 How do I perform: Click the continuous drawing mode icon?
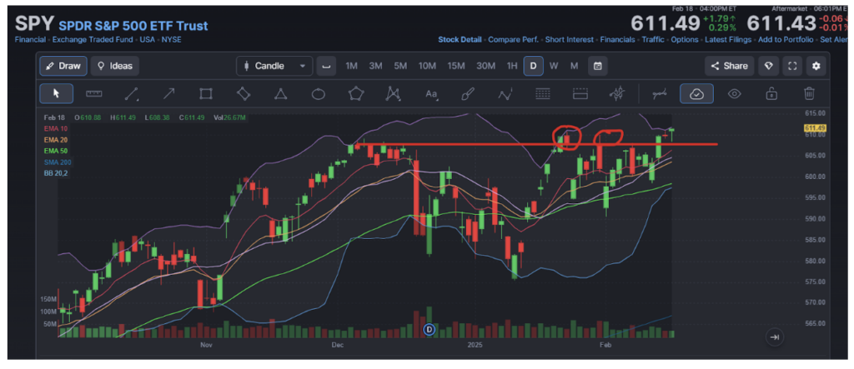660,93
